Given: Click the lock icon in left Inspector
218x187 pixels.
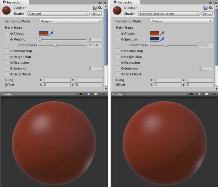Looking at the screenshot, I should 100,3.
